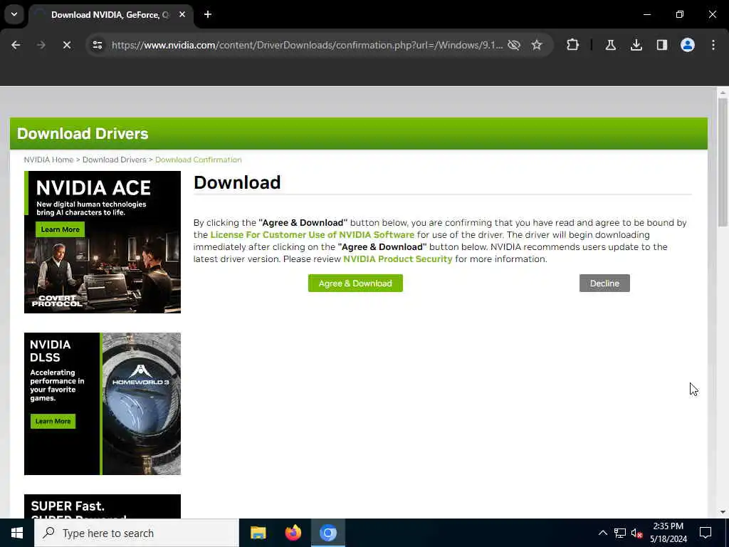This screenshot has height=547, width=729.
Task: Open the network status tray icon
Action: 620,533
